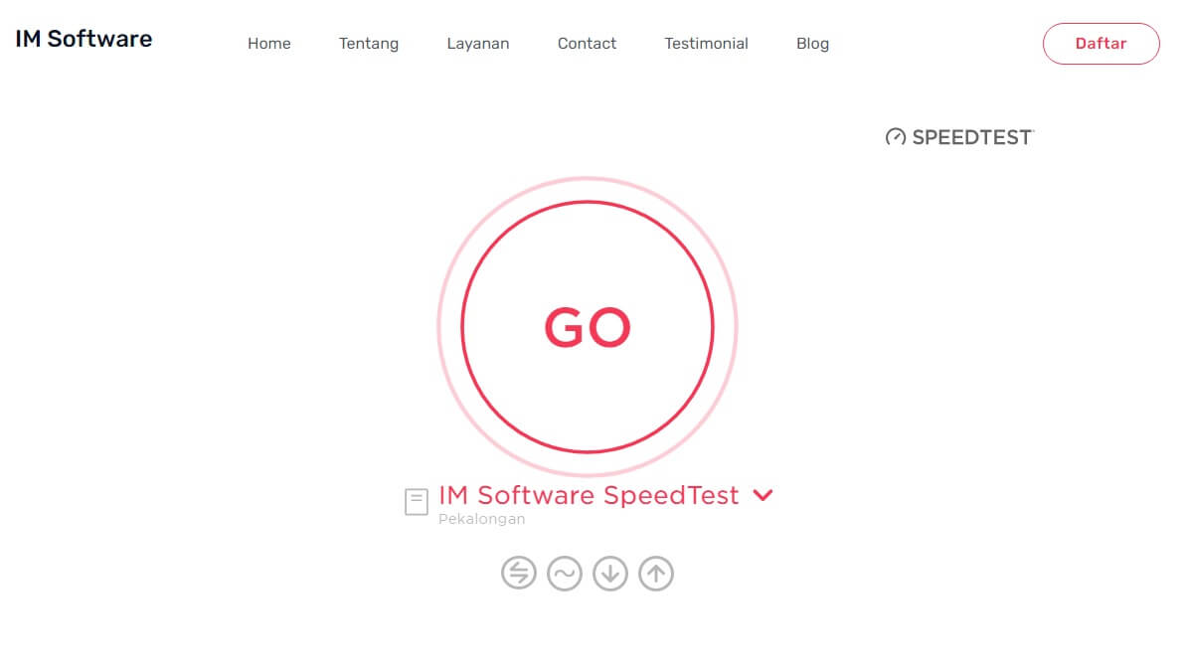Click the ping exchange-arrows icon

pyautogui.click(x=518, y=574)
